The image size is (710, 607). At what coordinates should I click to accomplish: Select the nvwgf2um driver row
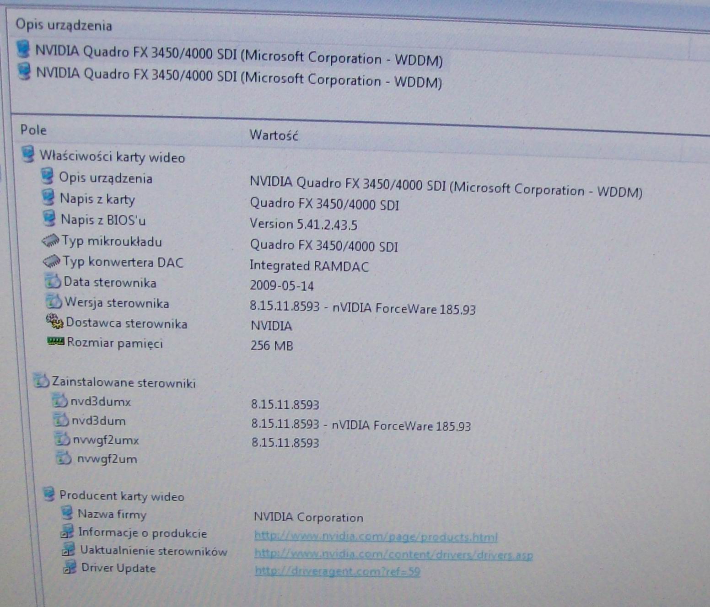pyautogui.click(x=107, y=459)
